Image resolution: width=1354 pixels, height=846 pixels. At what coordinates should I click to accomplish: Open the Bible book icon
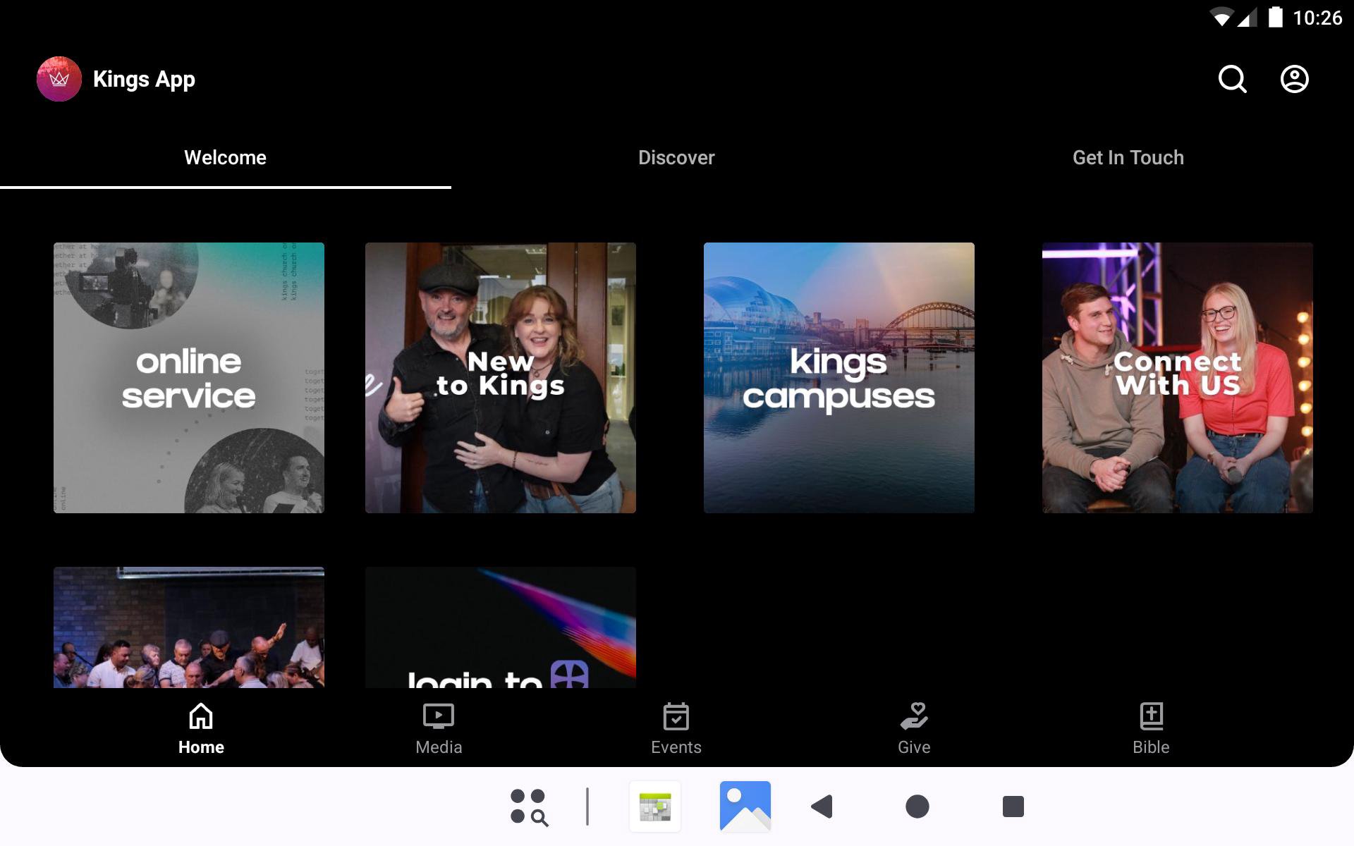coord(1151,717)
